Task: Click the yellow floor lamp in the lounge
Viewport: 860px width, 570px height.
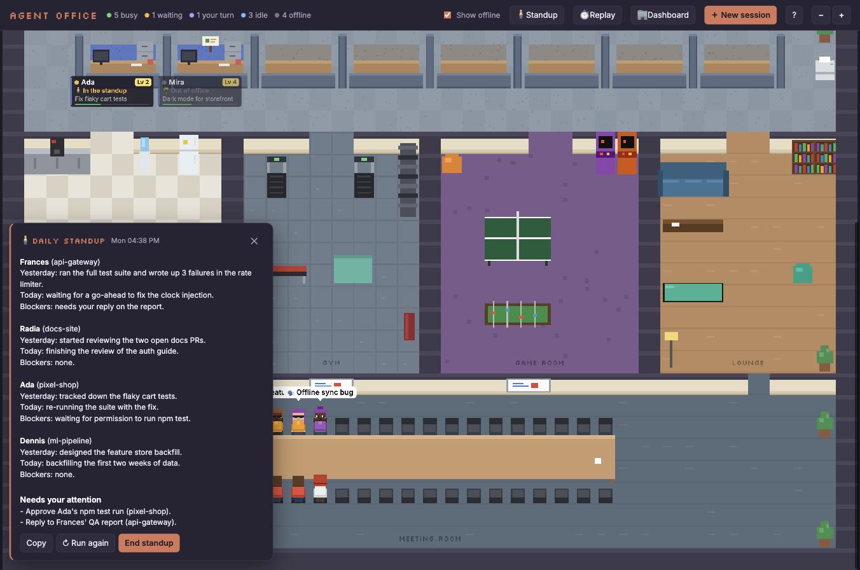Action: click(671, 349)
